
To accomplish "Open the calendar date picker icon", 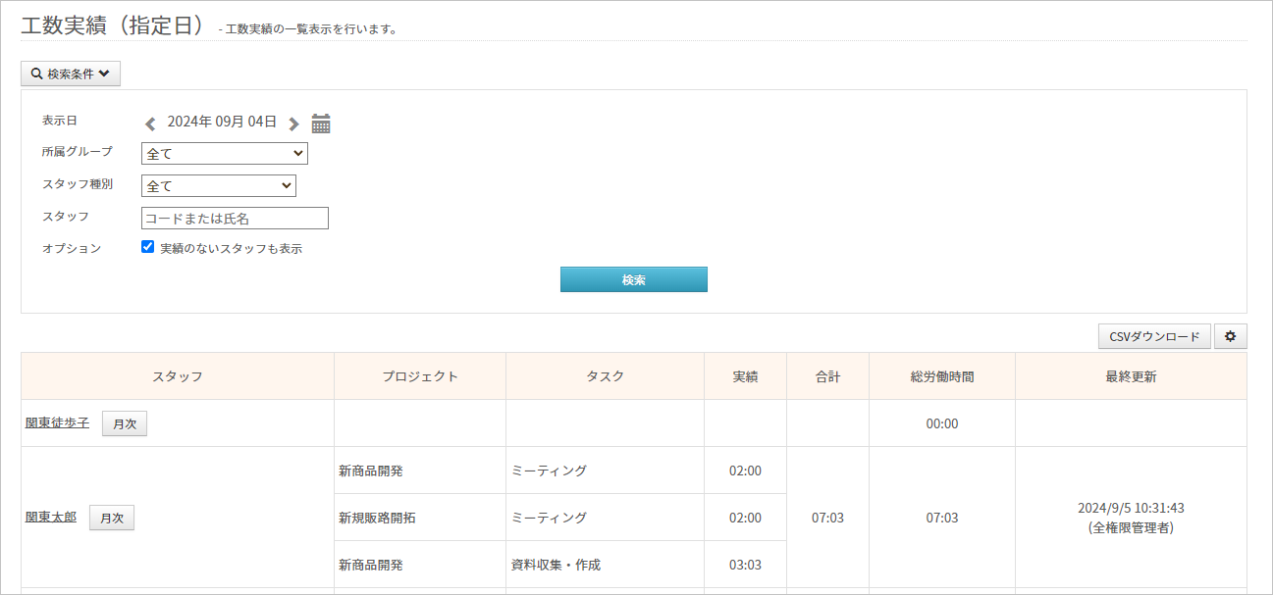I will click(321, 124).
